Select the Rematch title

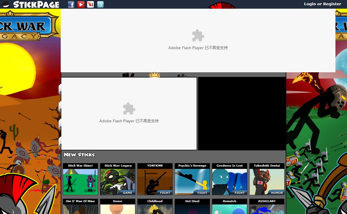point(230,201)
